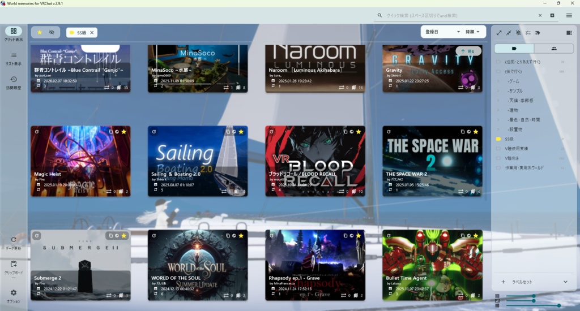580x311 pixels.
Task: Refresh the BLOOD RECALL card data
Action: coord(271,132)
